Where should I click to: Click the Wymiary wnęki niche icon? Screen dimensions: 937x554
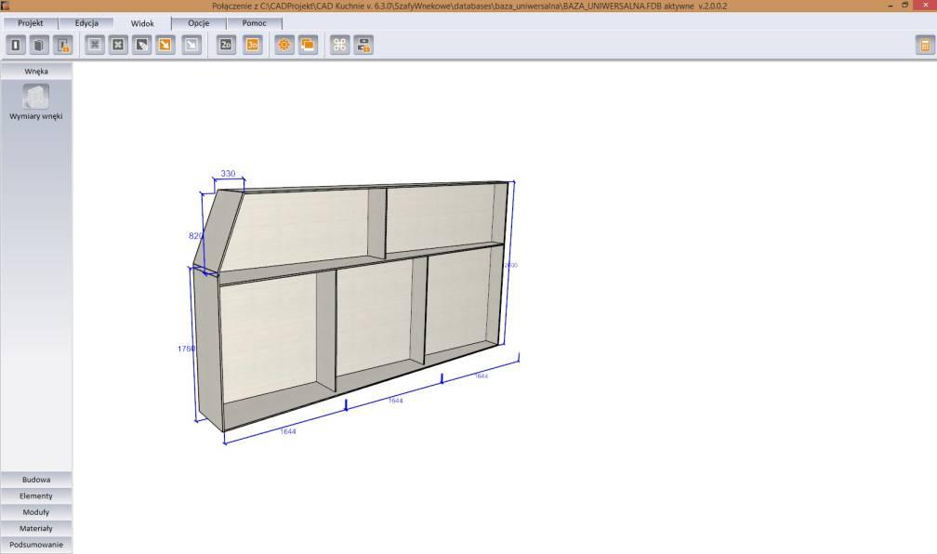pyautogui.click(x=36, y=97)
